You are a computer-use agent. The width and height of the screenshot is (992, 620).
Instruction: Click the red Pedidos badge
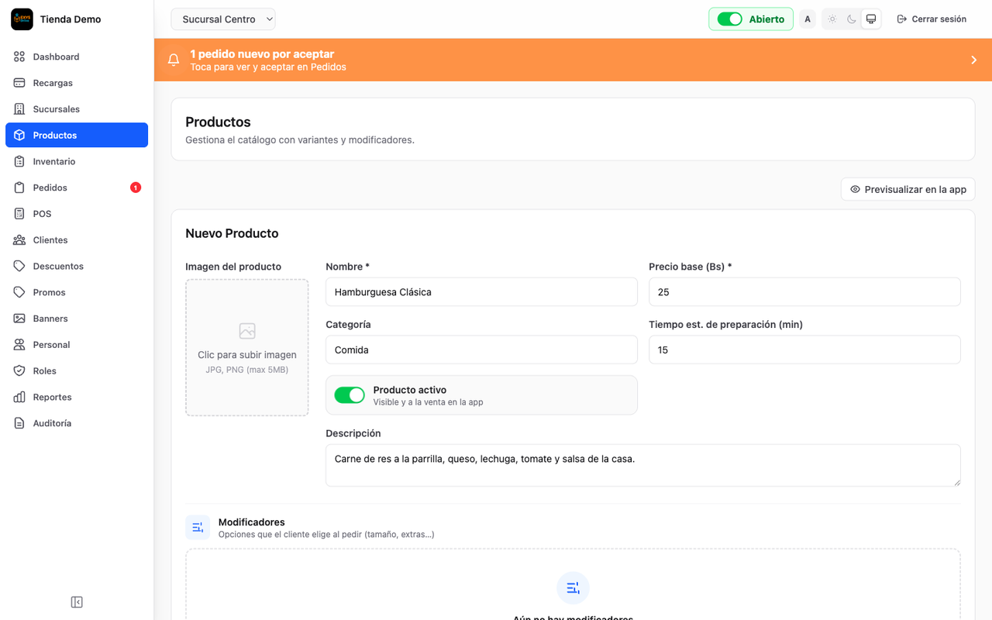[x=136, y=188]
